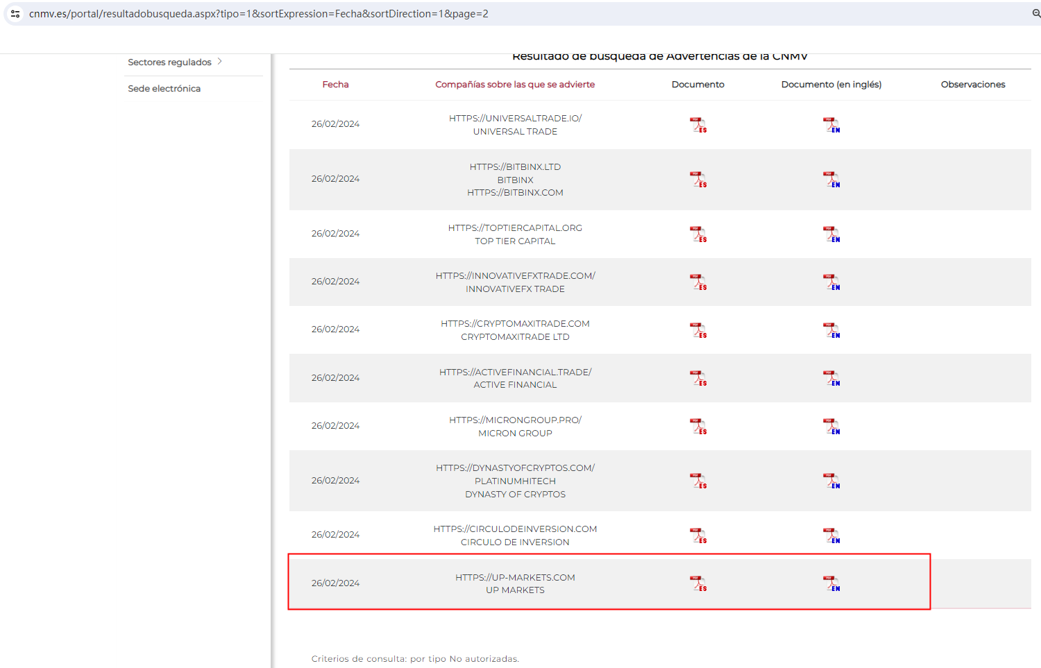Select the HTTPS://UP-MARKETS.COM text
This screenshot has height=668, width=1041.
coord(515,578)
